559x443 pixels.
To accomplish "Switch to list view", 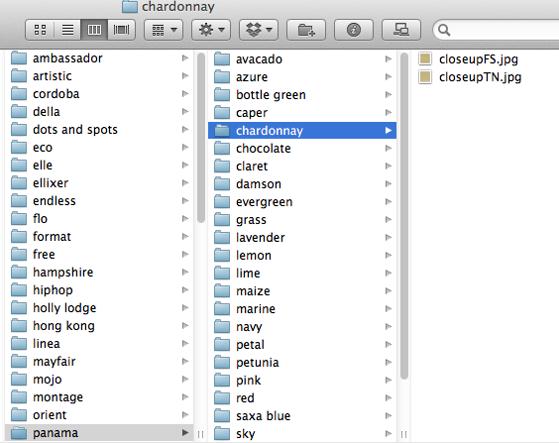I will point(67,30).
